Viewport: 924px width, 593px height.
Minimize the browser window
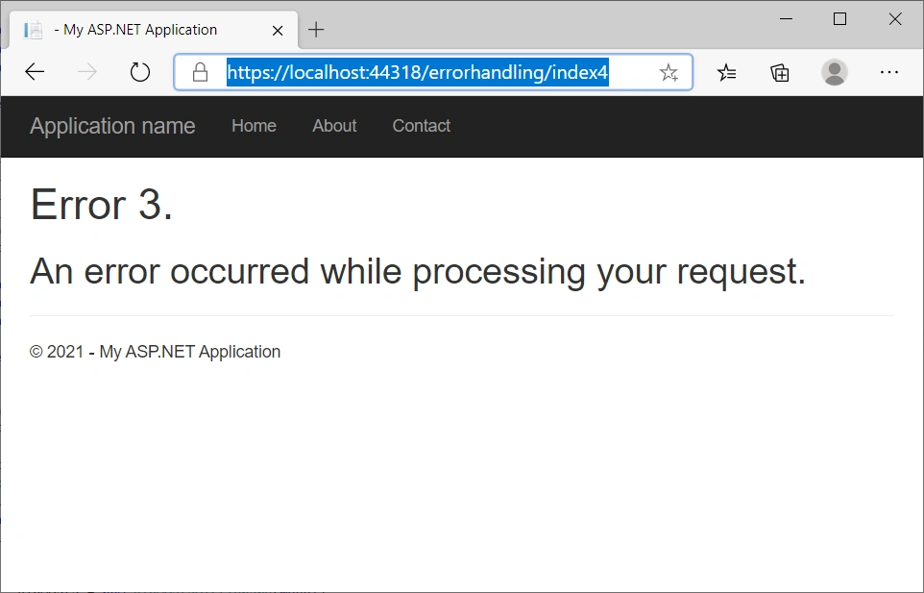click(x=786, y=19)
